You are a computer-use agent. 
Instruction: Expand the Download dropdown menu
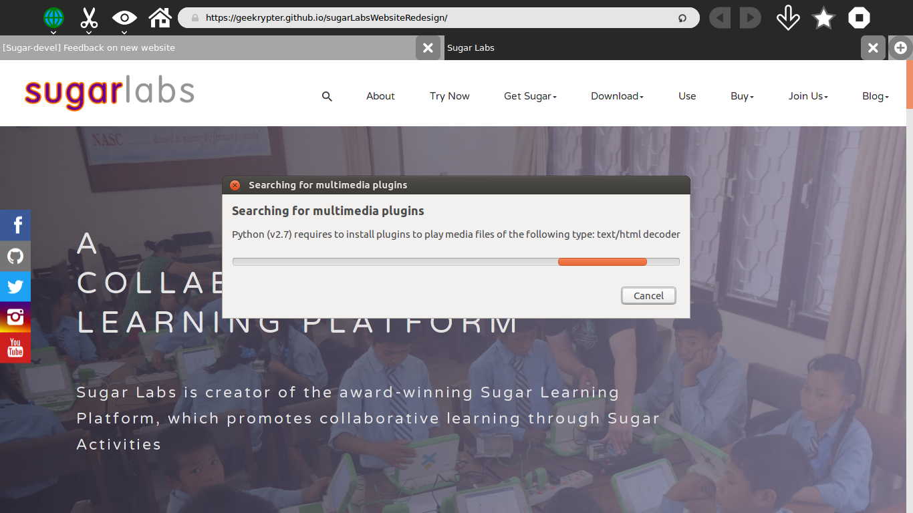tap(617, 96)
